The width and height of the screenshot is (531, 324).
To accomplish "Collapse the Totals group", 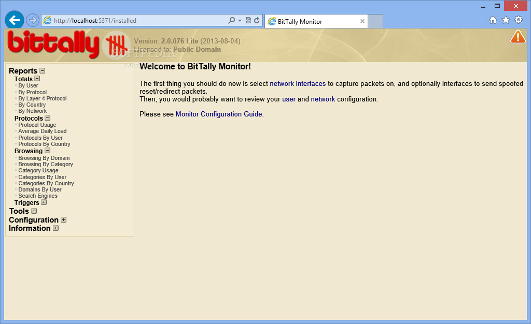I will tap(37, 78).
